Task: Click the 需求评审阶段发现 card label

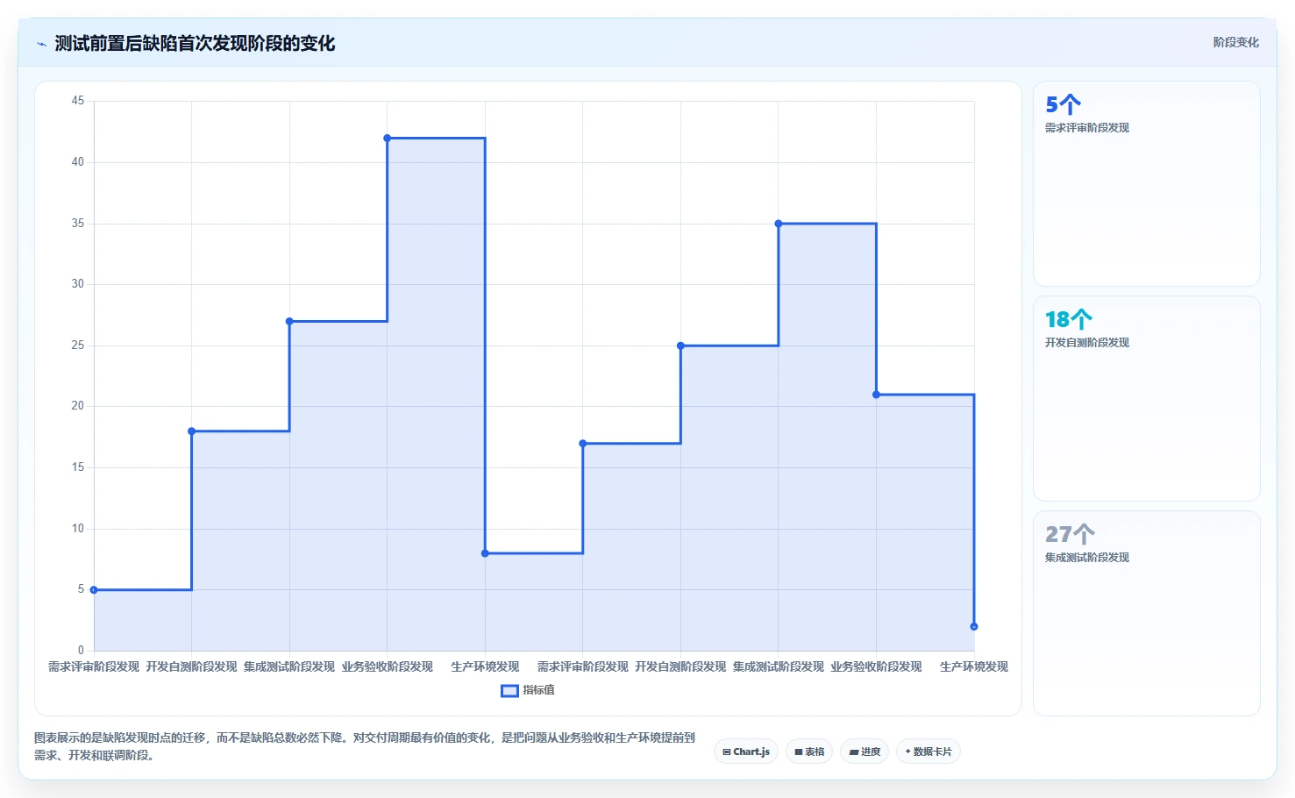Action: pos(1087,128)
